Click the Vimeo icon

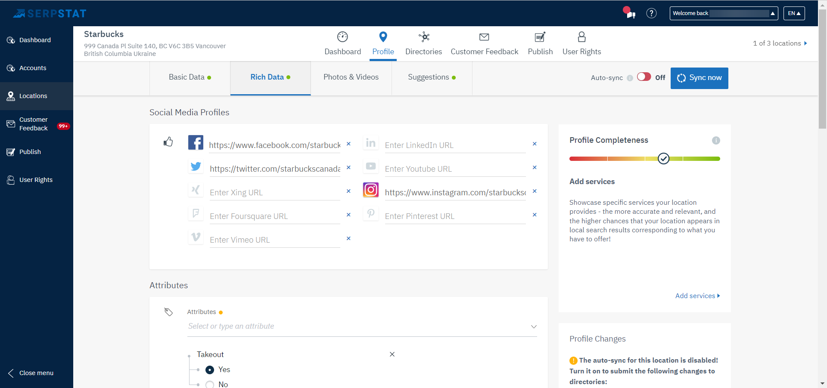click(196, 237)
